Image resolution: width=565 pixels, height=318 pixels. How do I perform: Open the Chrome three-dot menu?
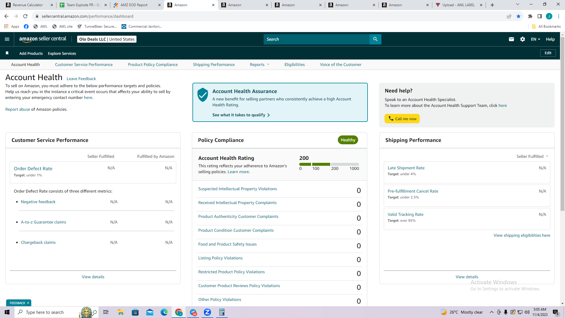[559, 16]
